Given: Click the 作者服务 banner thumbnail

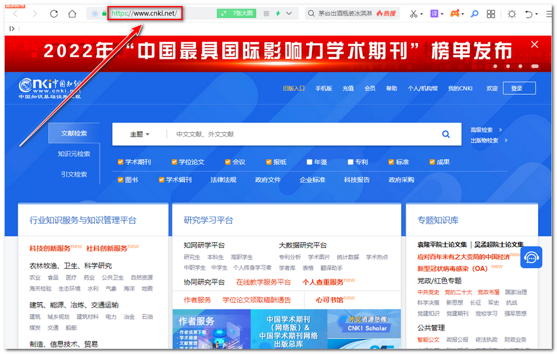Looking at the screenshot, I should coord(212,329).
